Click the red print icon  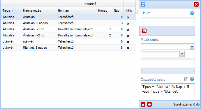pyautogui.click(x=149, y=104)
